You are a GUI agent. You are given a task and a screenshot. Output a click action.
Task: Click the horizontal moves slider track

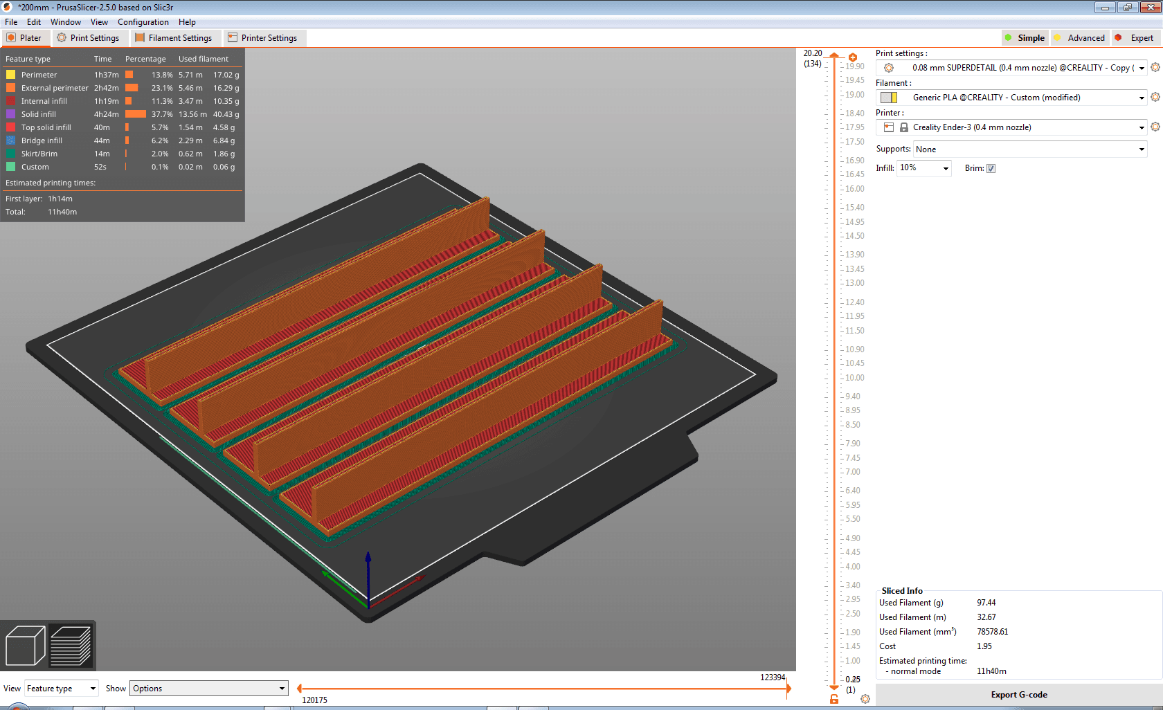click(543, 689)
